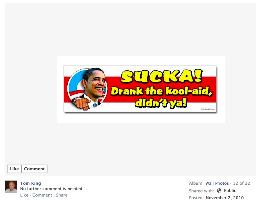This screenshot has width=256, height=200.
Task: Click the globe privacy icon beside Public
Action: [219, 190]
